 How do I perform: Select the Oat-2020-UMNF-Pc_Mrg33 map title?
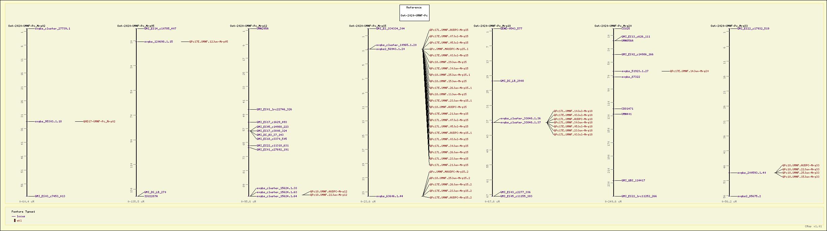729,26
